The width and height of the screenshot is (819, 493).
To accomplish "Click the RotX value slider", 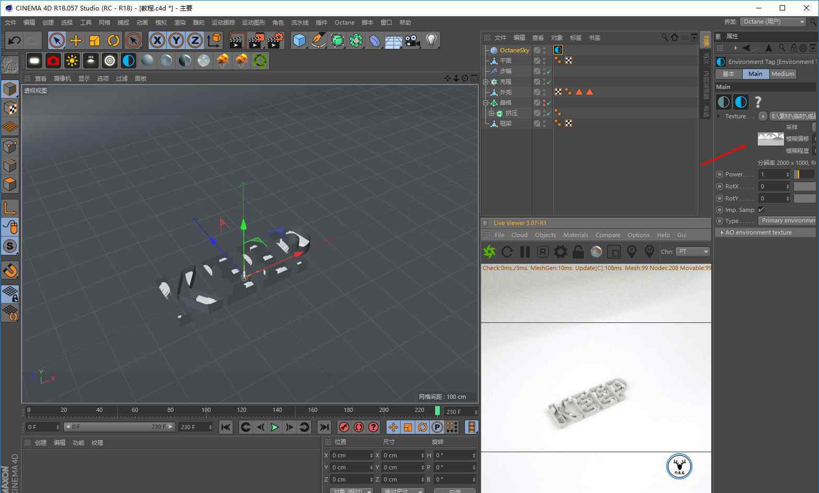I will click(804, 186).
